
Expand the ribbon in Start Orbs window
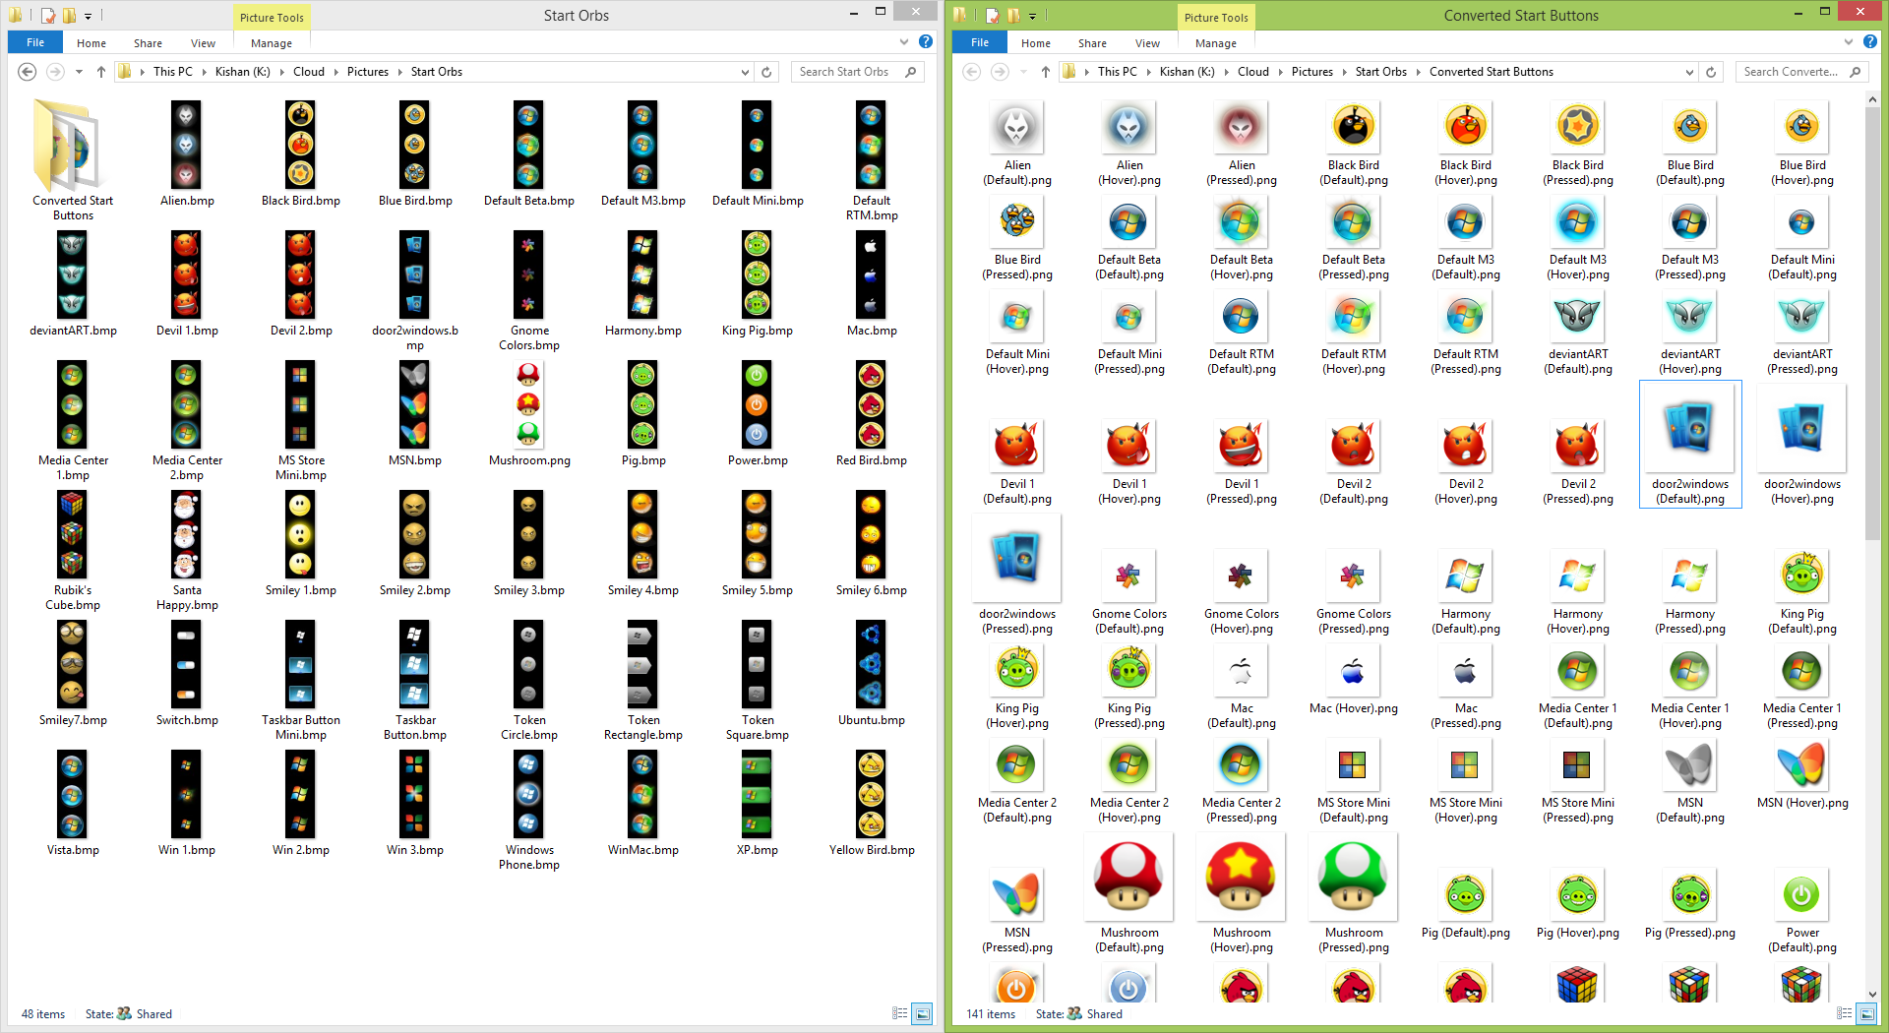pyautogui.click(x=904, y=42)
